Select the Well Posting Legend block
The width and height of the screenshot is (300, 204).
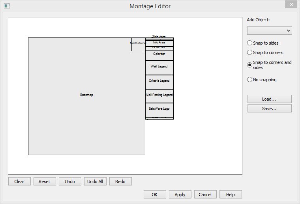(159, 95)
